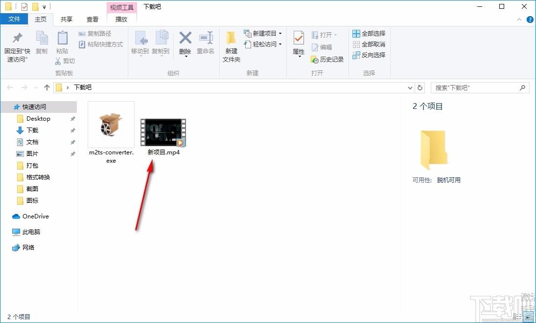
Task: Open the Move to menu
Action: 140,43
